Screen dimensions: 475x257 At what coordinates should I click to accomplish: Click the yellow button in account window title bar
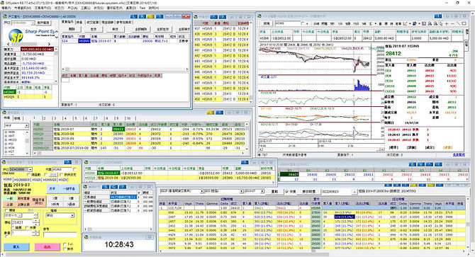(150, 16)
